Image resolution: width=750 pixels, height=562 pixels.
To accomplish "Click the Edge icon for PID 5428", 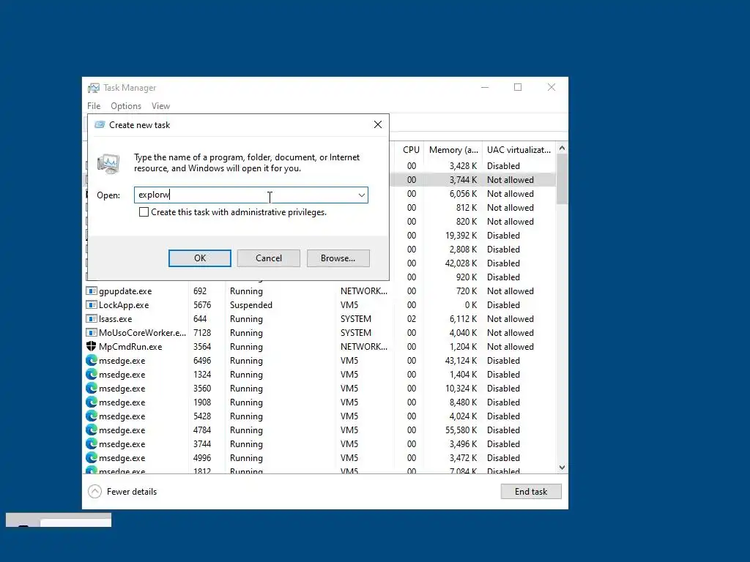I will [x=92, y=416].
